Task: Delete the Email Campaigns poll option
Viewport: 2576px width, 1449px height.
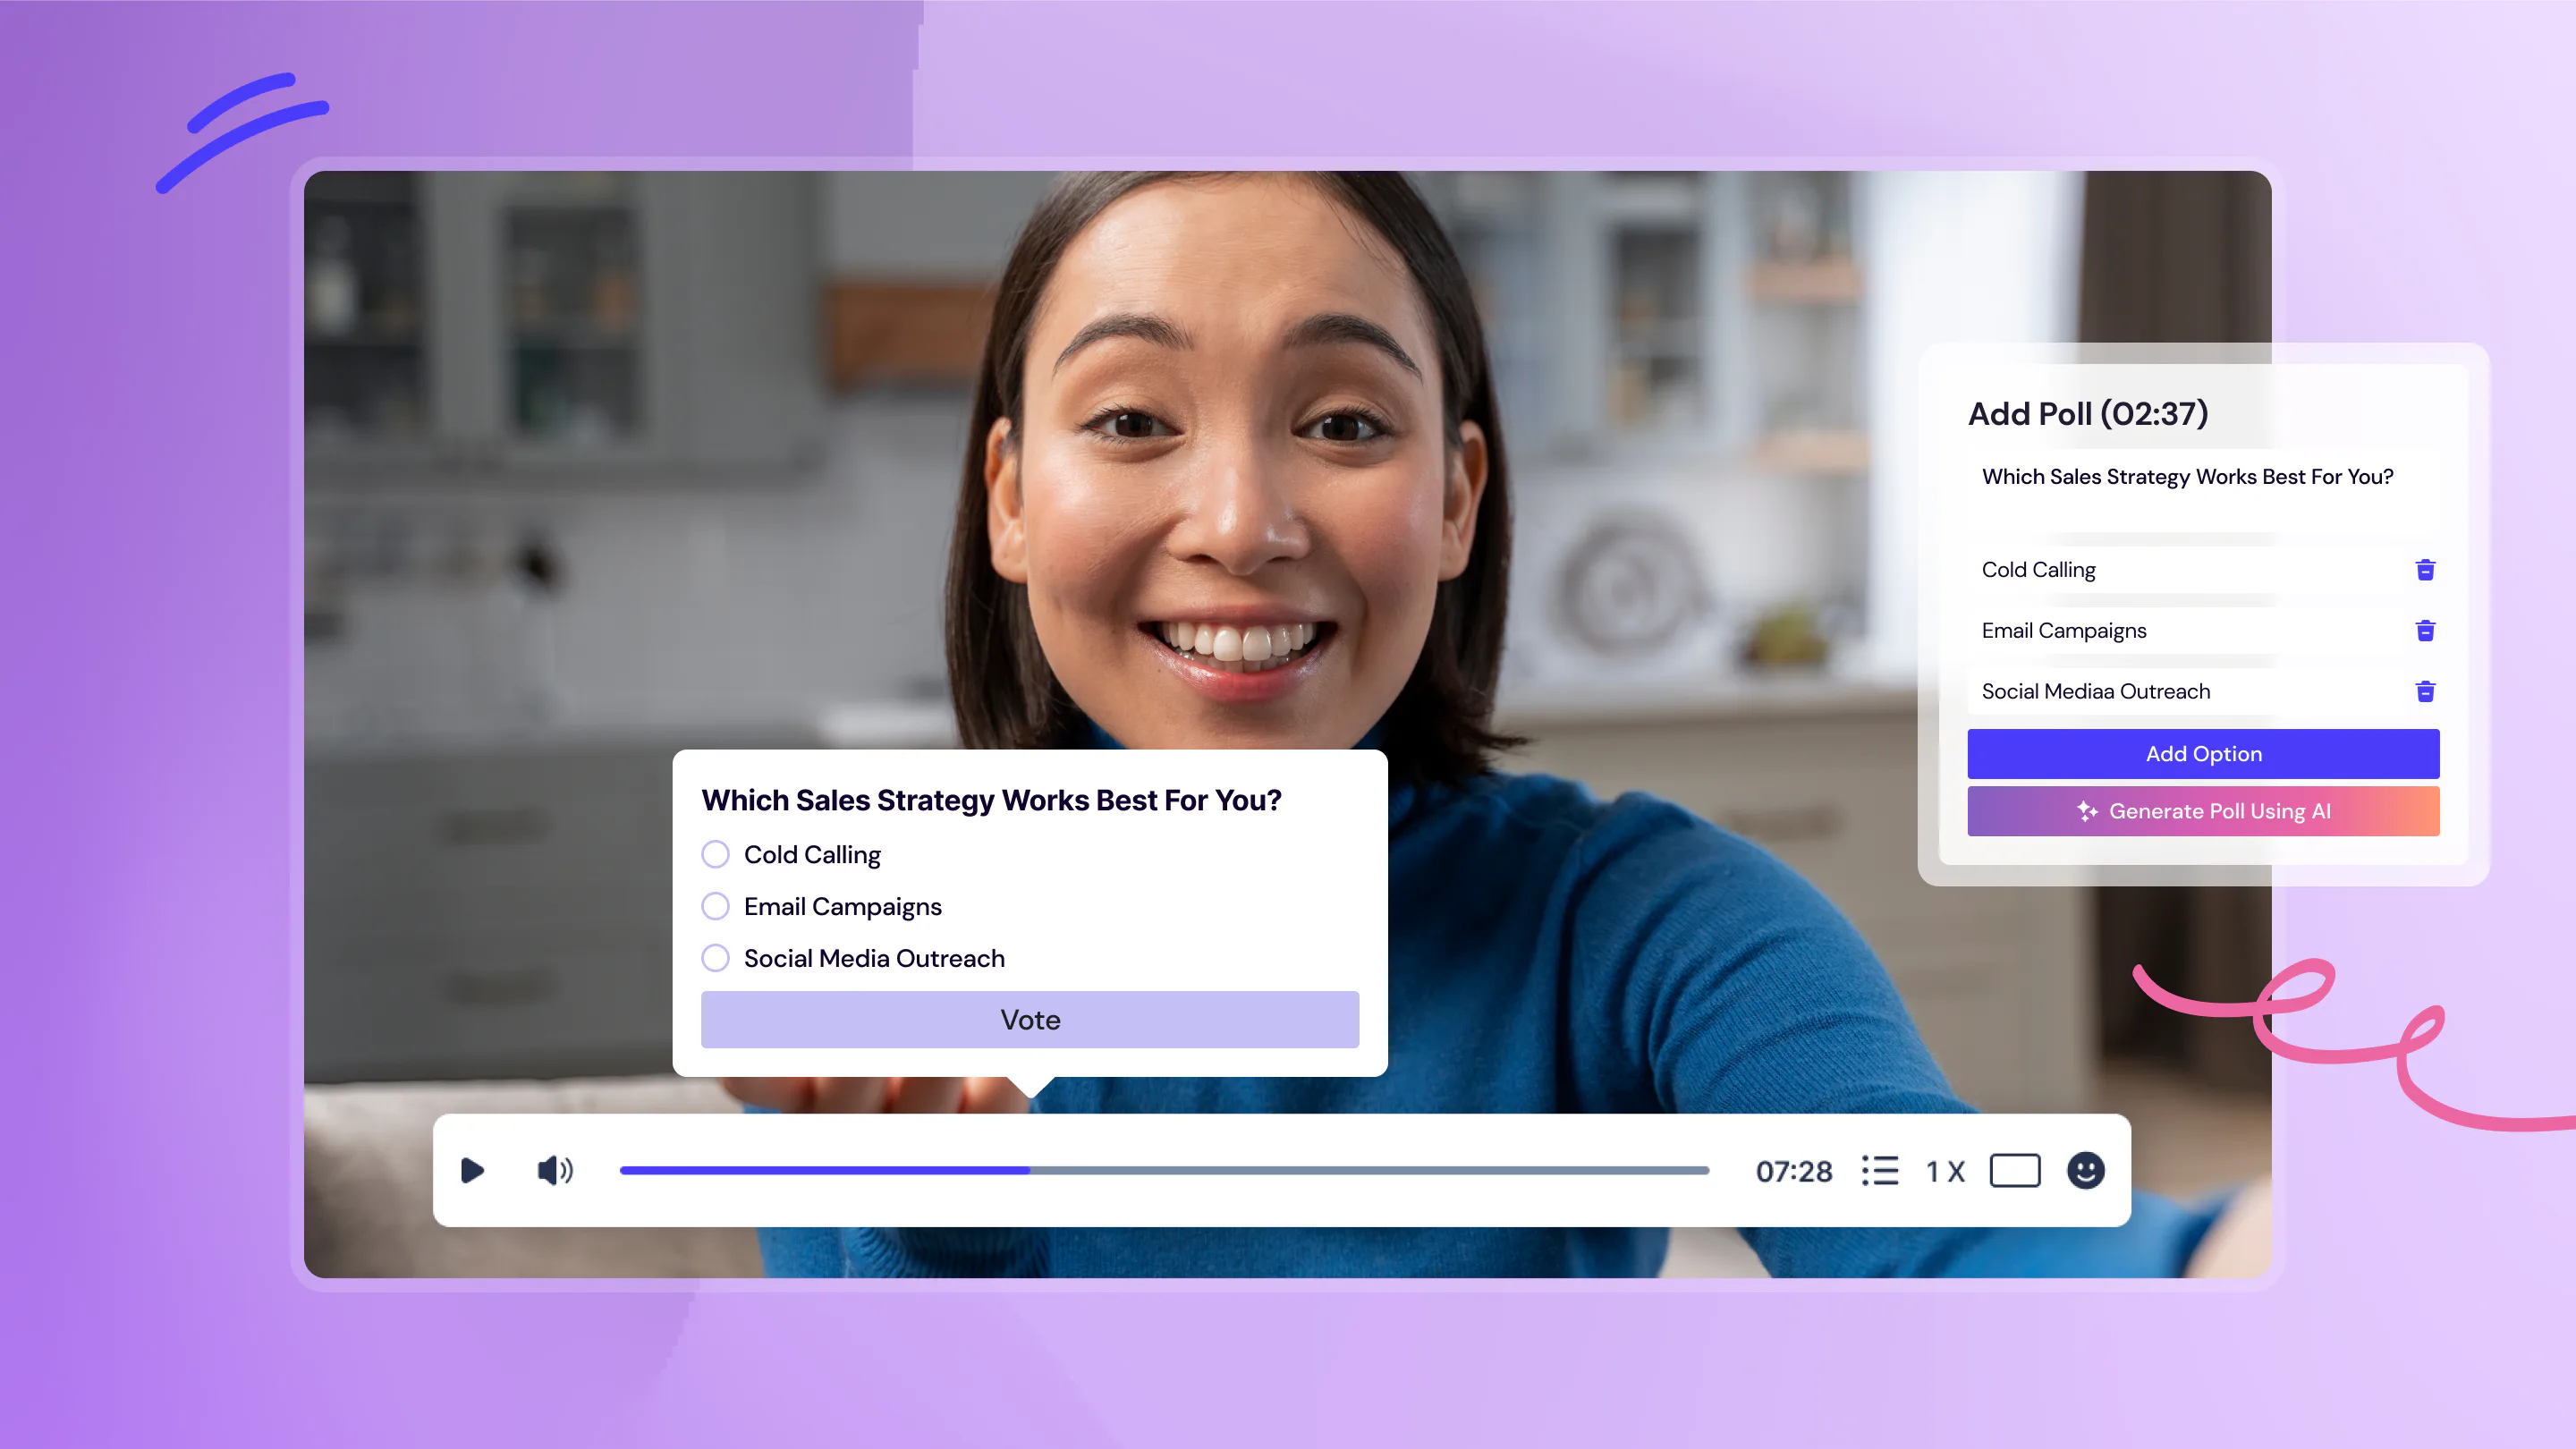Action: coord(2425,630)
